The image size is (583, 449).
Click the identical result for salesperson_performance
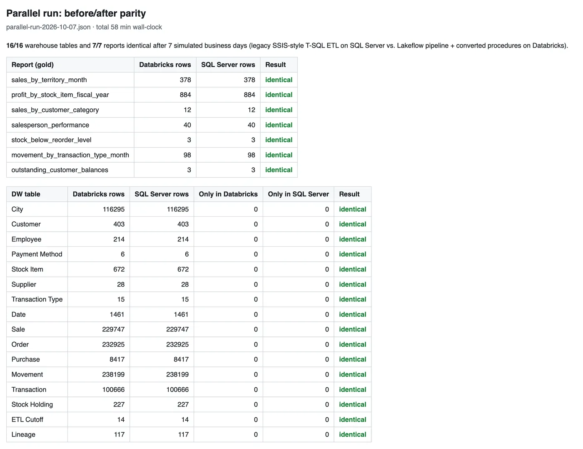(x=279, y=125)
